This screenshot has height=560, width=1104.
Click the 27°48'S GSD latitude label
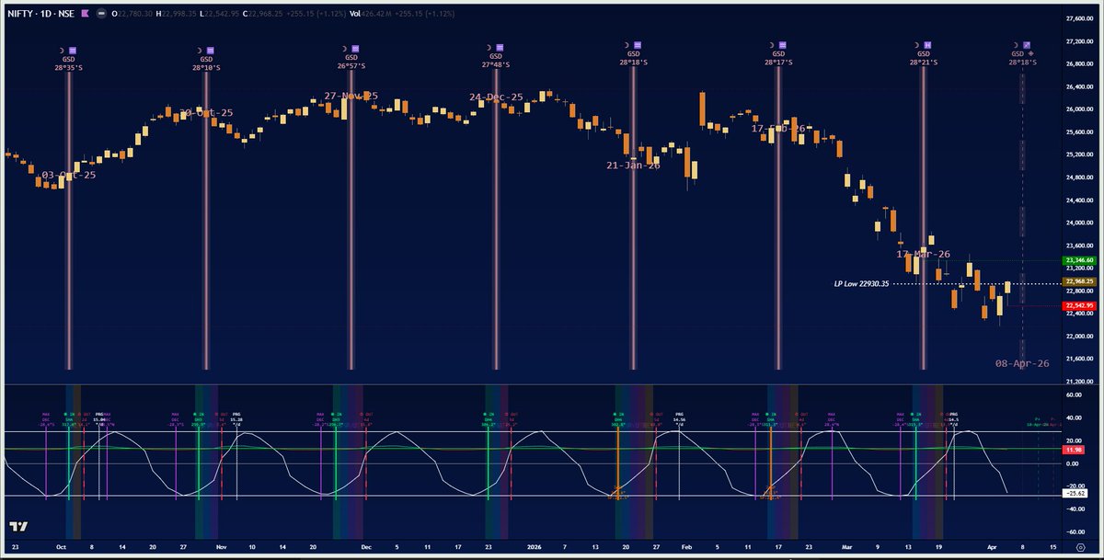[494, 66]
